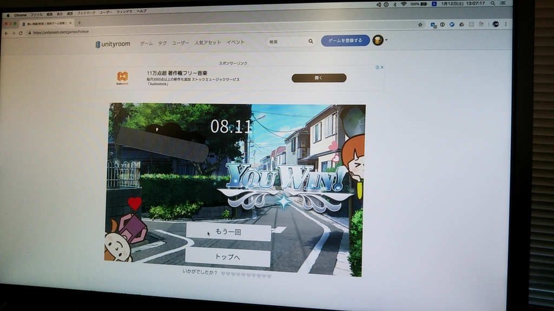
Task: Click the Unity Hub menu bar icon
Action: tap(378, 4)
